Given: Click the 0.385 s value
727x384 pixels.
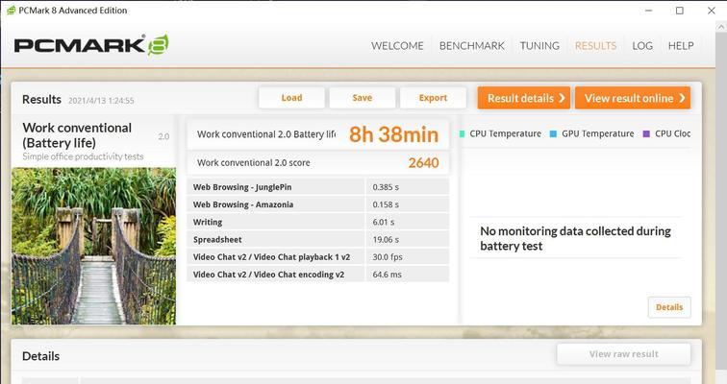Looking at the screenshot, I should coord(386,187).
